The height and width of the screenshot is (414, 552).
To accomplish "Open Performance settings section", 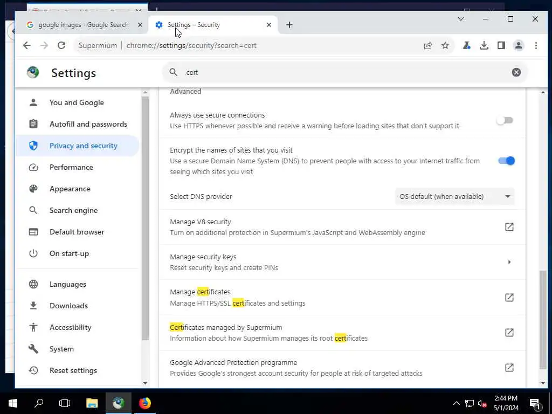I will tap(77, 167).
